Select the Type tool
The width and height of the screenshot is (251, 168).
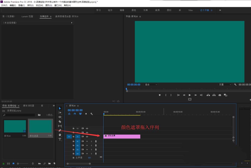coord(60,139)
